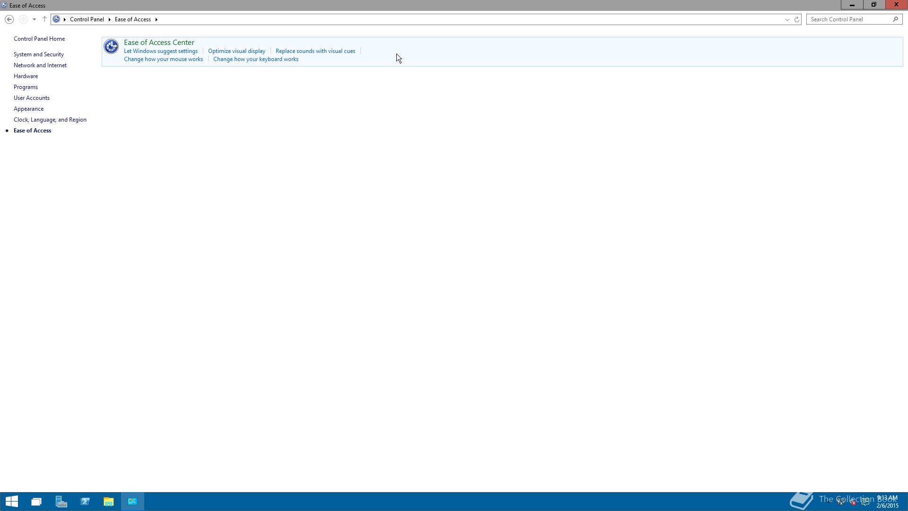Click the Control Panel icon in the address bar
This screenshot has height=511, width=908.
point(56,19)
